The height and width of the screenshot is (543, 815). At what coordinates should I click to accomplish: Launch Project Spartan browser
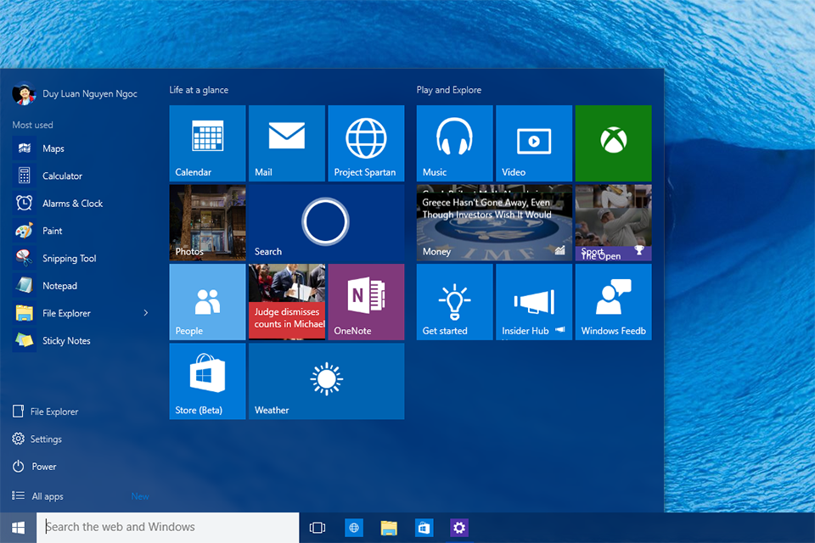[366, 143]
